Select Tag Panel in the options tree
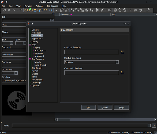This screenshot has height=134, width=157. [x=36, y=68]
